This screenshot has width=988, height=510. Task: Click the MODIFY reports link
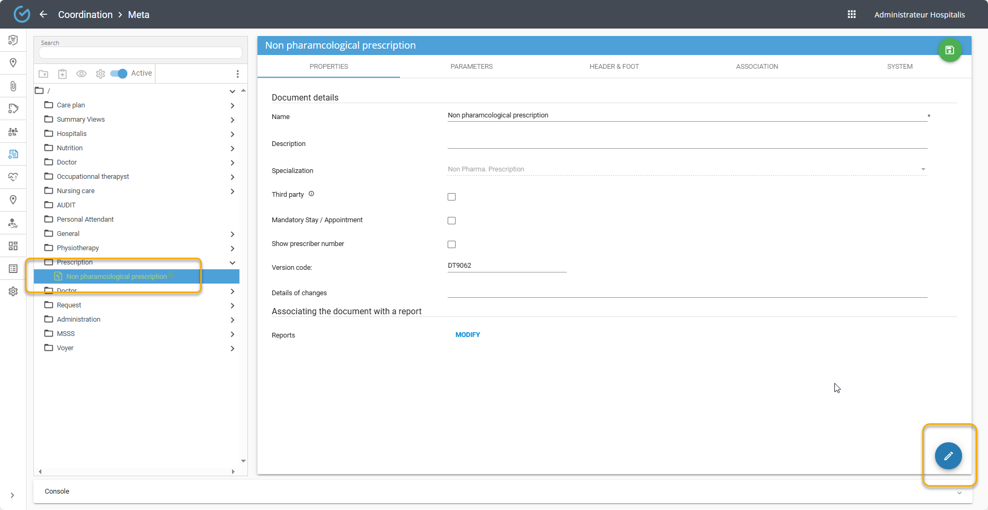(x=467, y=335)
